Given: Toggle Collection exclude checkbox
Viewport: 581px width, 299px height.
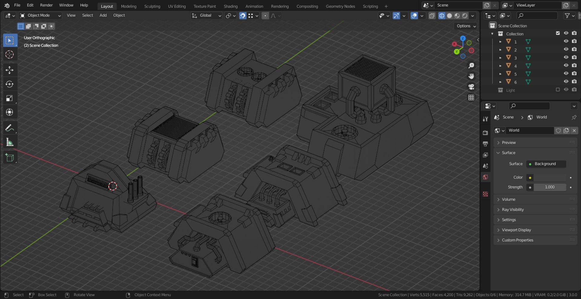Looking at the screenshot, I should click(558, 33).
